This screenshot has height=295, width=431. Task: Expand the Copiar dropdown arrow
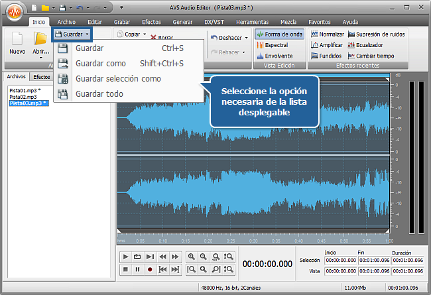tap(144, 33)
